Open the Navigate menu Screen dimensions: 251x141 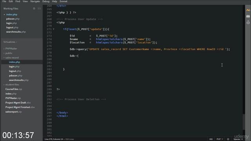click(35, 2)
